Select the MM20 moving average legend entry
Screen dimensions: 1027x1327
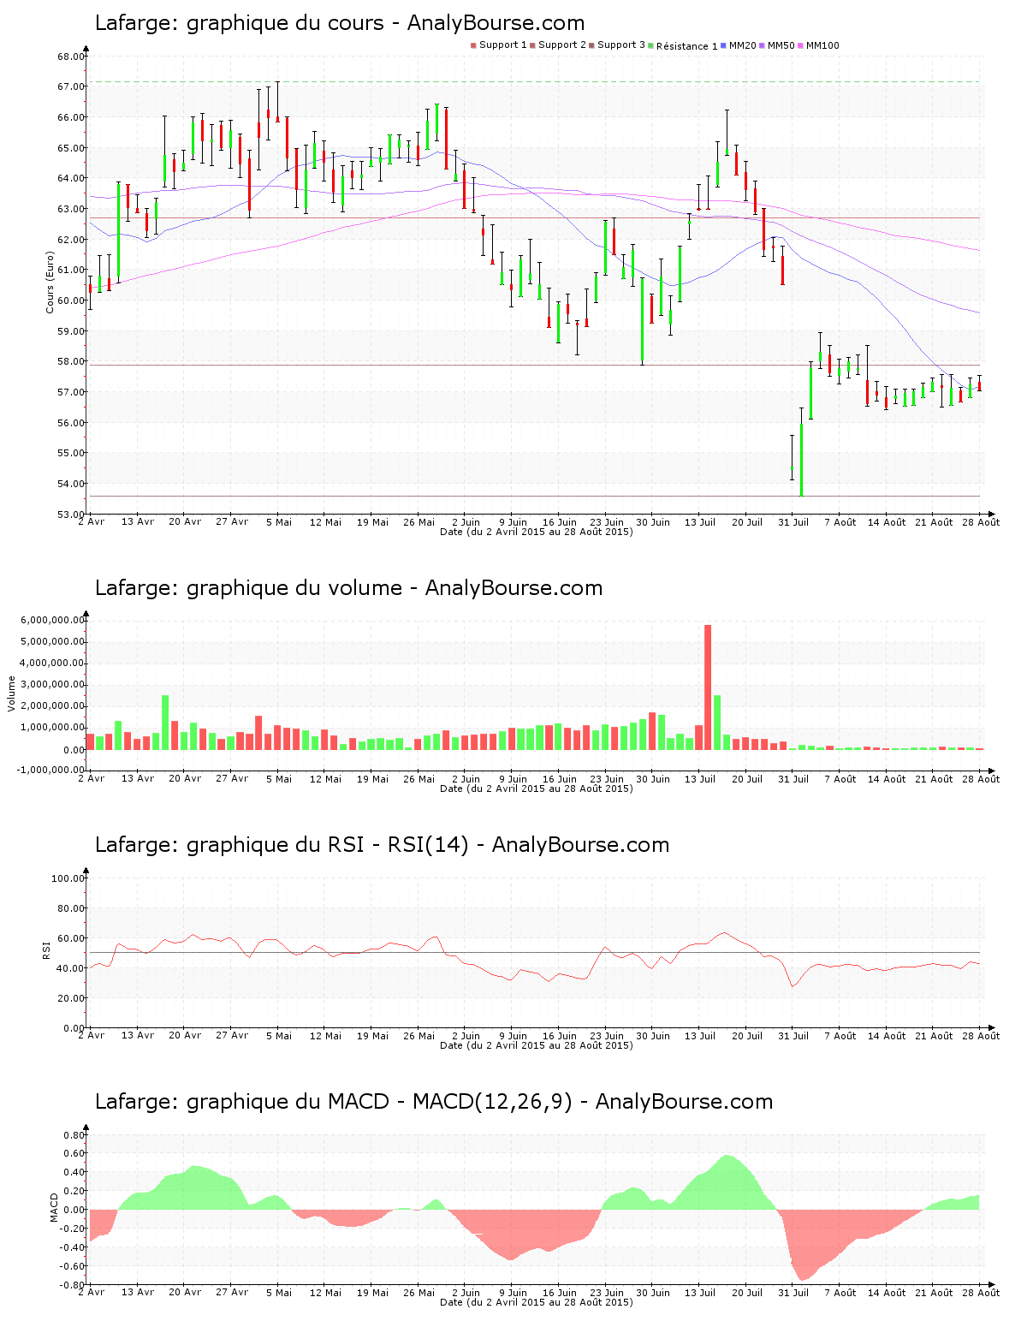click(739, 45)
